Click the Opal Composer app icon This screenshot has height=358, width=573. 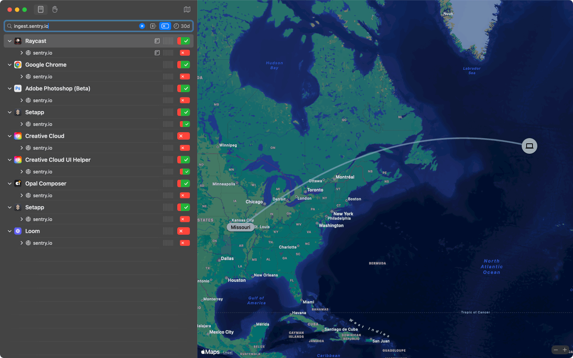pyautogui.click(x=18, y=183)
